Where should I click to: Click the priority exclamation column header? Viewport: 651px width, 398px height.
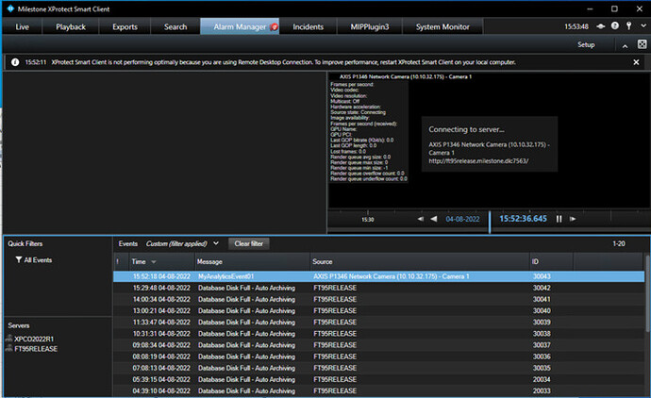point(121,261)
